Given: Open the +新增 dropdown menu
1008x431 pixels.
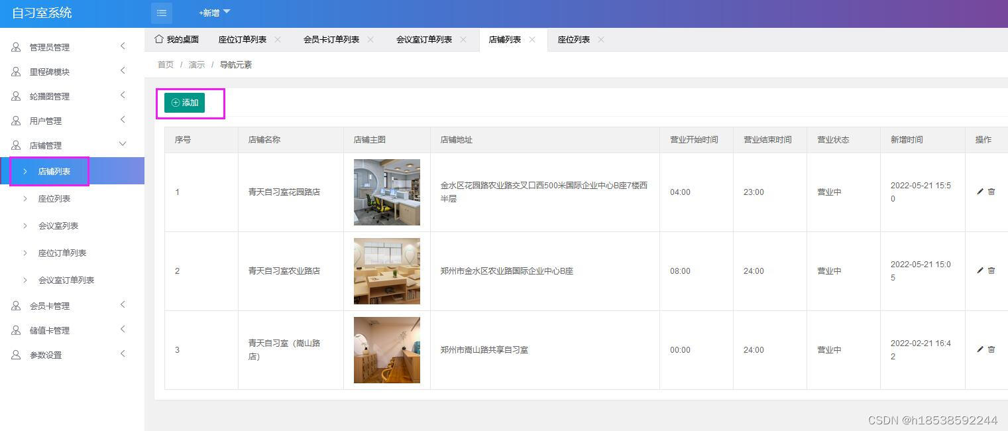Looking at the screenshot, I should click(214, 13).
